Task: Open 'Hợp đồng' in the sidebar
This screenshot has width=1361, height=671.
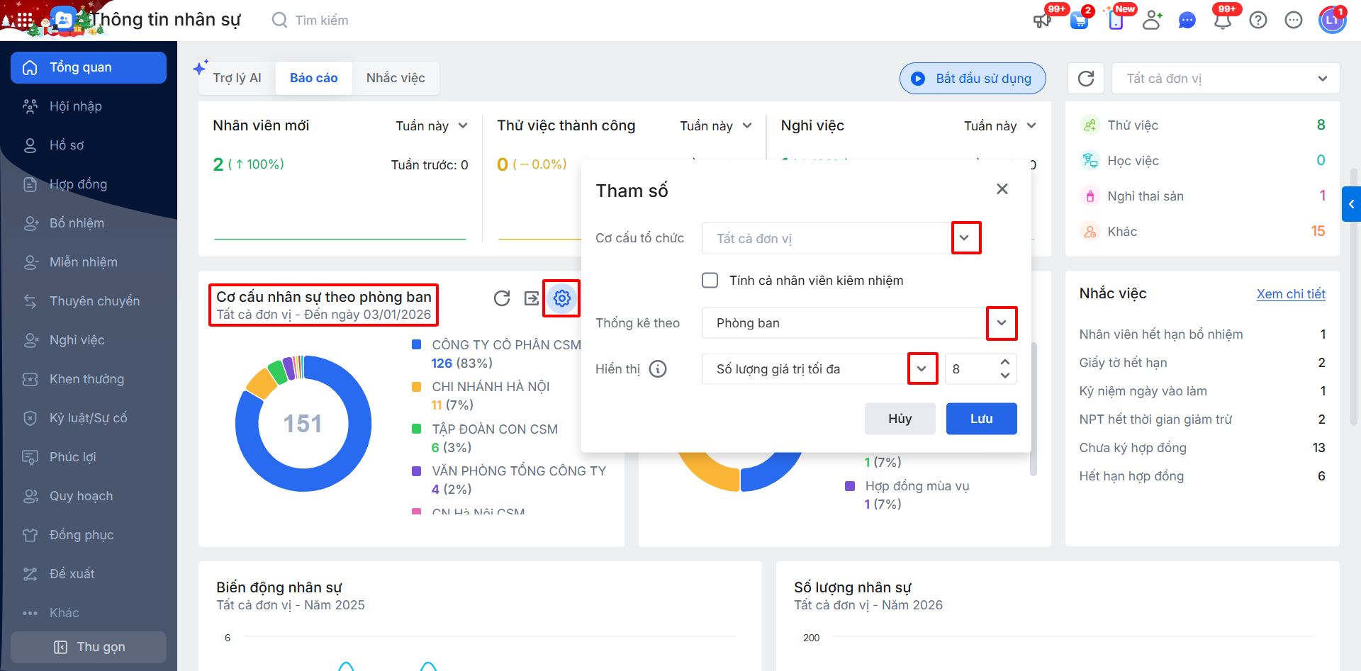Action: [x=78, y=184]
